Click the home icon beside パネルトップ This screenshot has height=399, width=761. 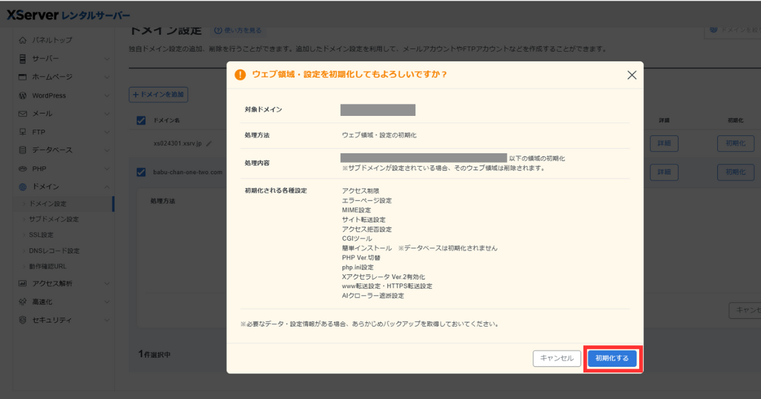tap(23, 41)
